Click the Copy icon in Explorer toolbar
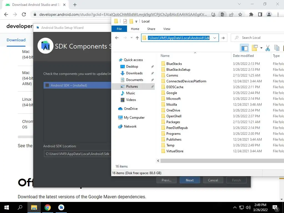 click(277, 48)
